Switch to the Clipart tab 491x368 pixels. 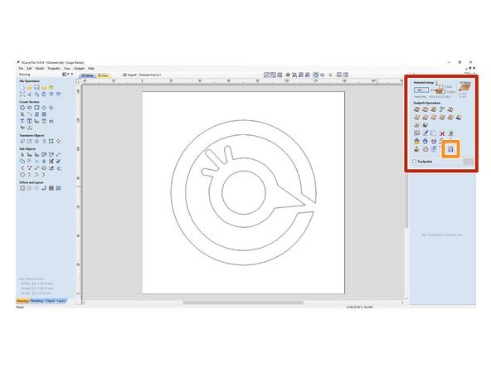pyautogui.click(x=50, y=301)
